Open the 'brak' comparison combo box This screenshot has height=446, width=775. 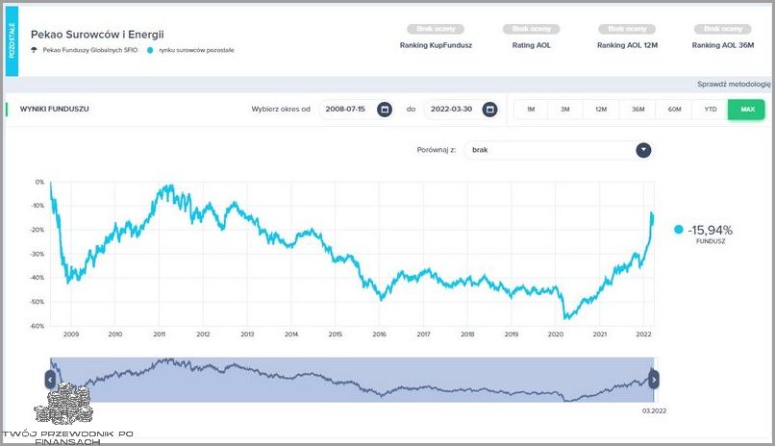[x=559, y=150]
